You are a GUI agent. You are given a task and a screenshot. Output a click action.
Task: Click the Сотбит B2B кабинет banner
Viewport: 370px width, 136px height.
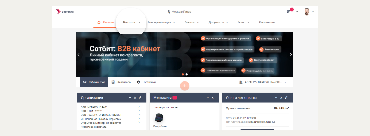pos(185,54)
